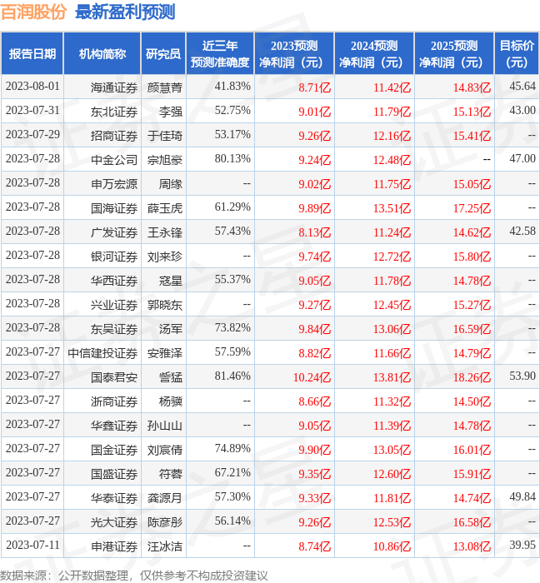The width and height of the screenshot is (540, 583).
Task: Click 2023 forecast 8.66亿
Action: (315, 401)
